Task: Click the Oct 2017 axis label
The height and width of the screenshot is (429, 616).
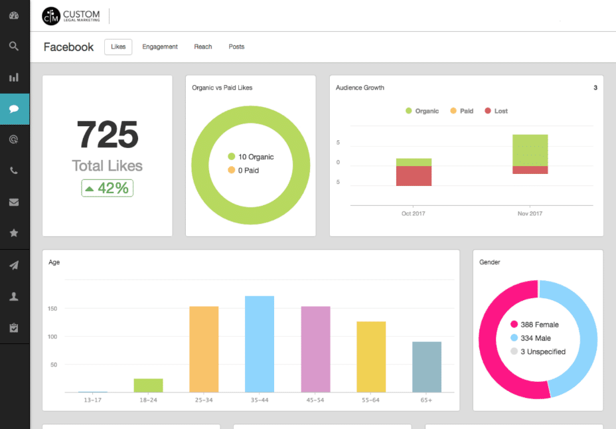Action: pos(414,214)
